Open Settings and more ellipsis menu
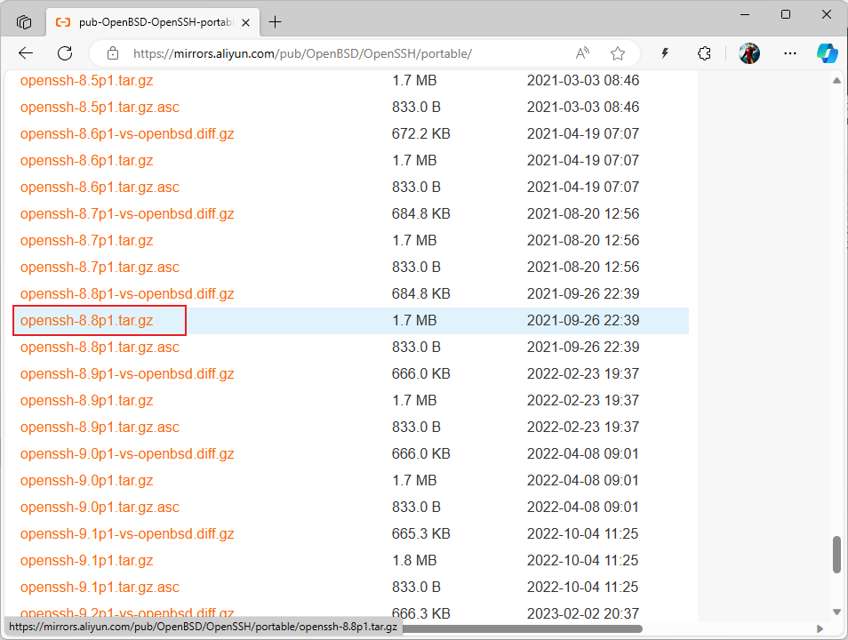848x640 pixels. click(x=789, y=53)
